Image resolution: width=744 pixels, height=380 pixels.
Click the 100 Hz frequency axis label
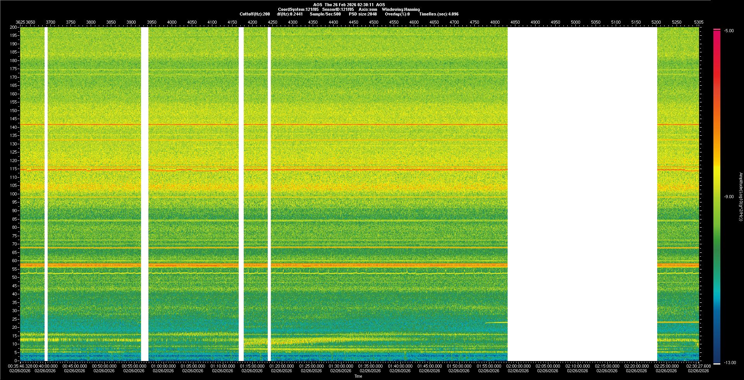tap(13, 194)
